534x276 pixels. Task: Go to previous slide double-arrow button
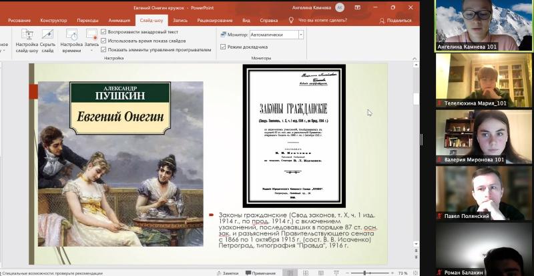click(416, 252)
